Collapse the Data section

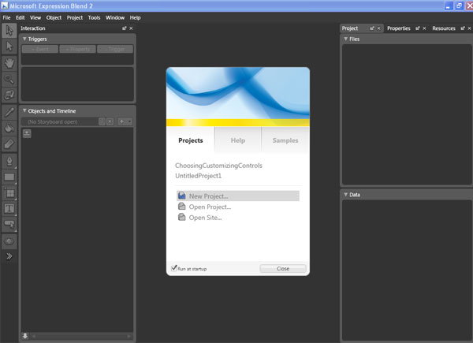(346, 195)
